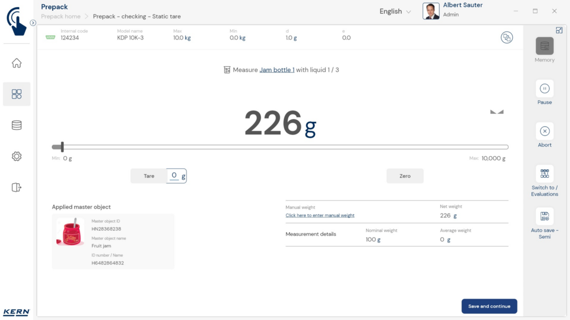Abort the current measurement
Viewport: 570px width, 320px height.
[x=544, y=131]
